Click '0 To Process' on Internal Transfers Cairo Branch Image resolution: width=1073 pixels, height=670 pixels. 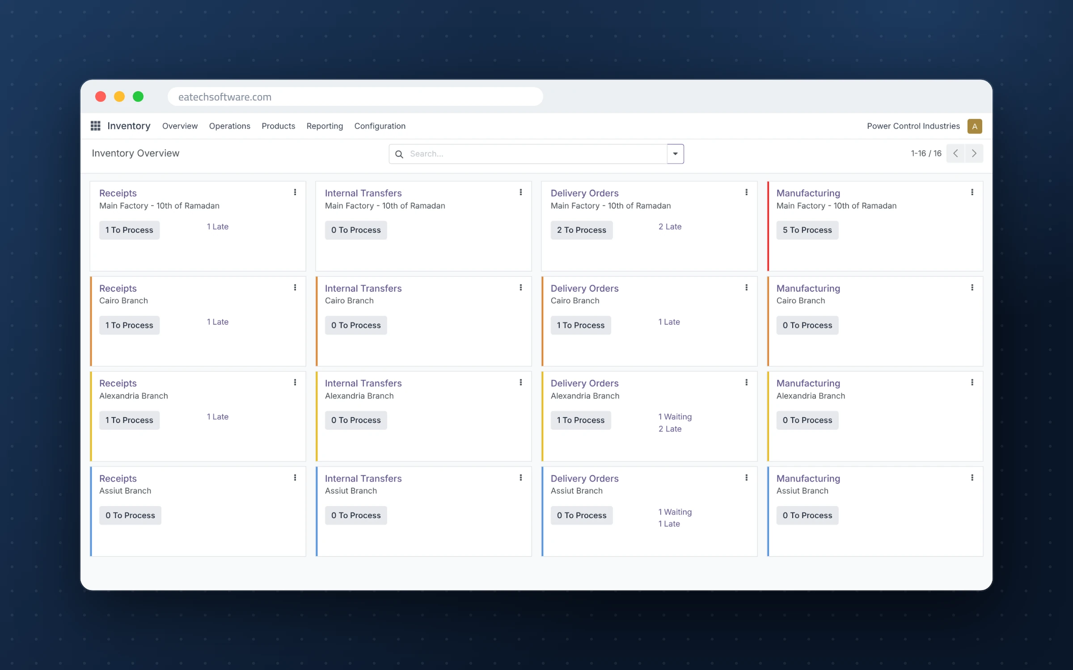coord(356,326)
